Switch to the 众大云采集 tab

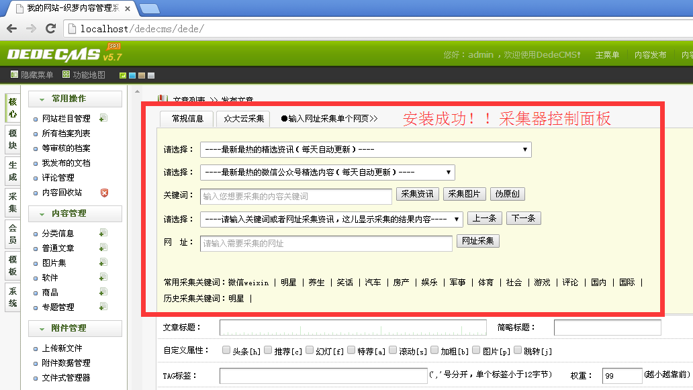[x=244, y=119]
